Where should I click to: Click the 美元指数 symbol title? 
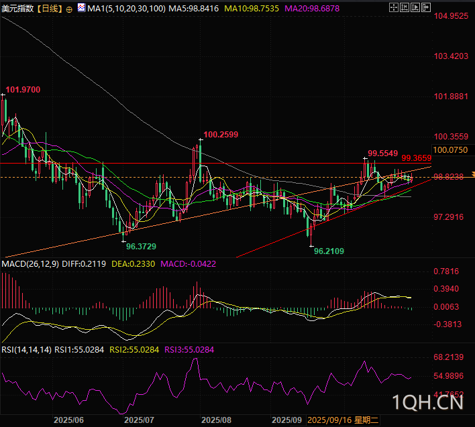click(x=17, y=8)
